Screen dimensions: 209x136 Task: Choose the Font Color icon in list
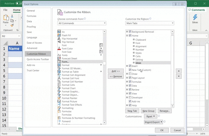tap(59, 48)
